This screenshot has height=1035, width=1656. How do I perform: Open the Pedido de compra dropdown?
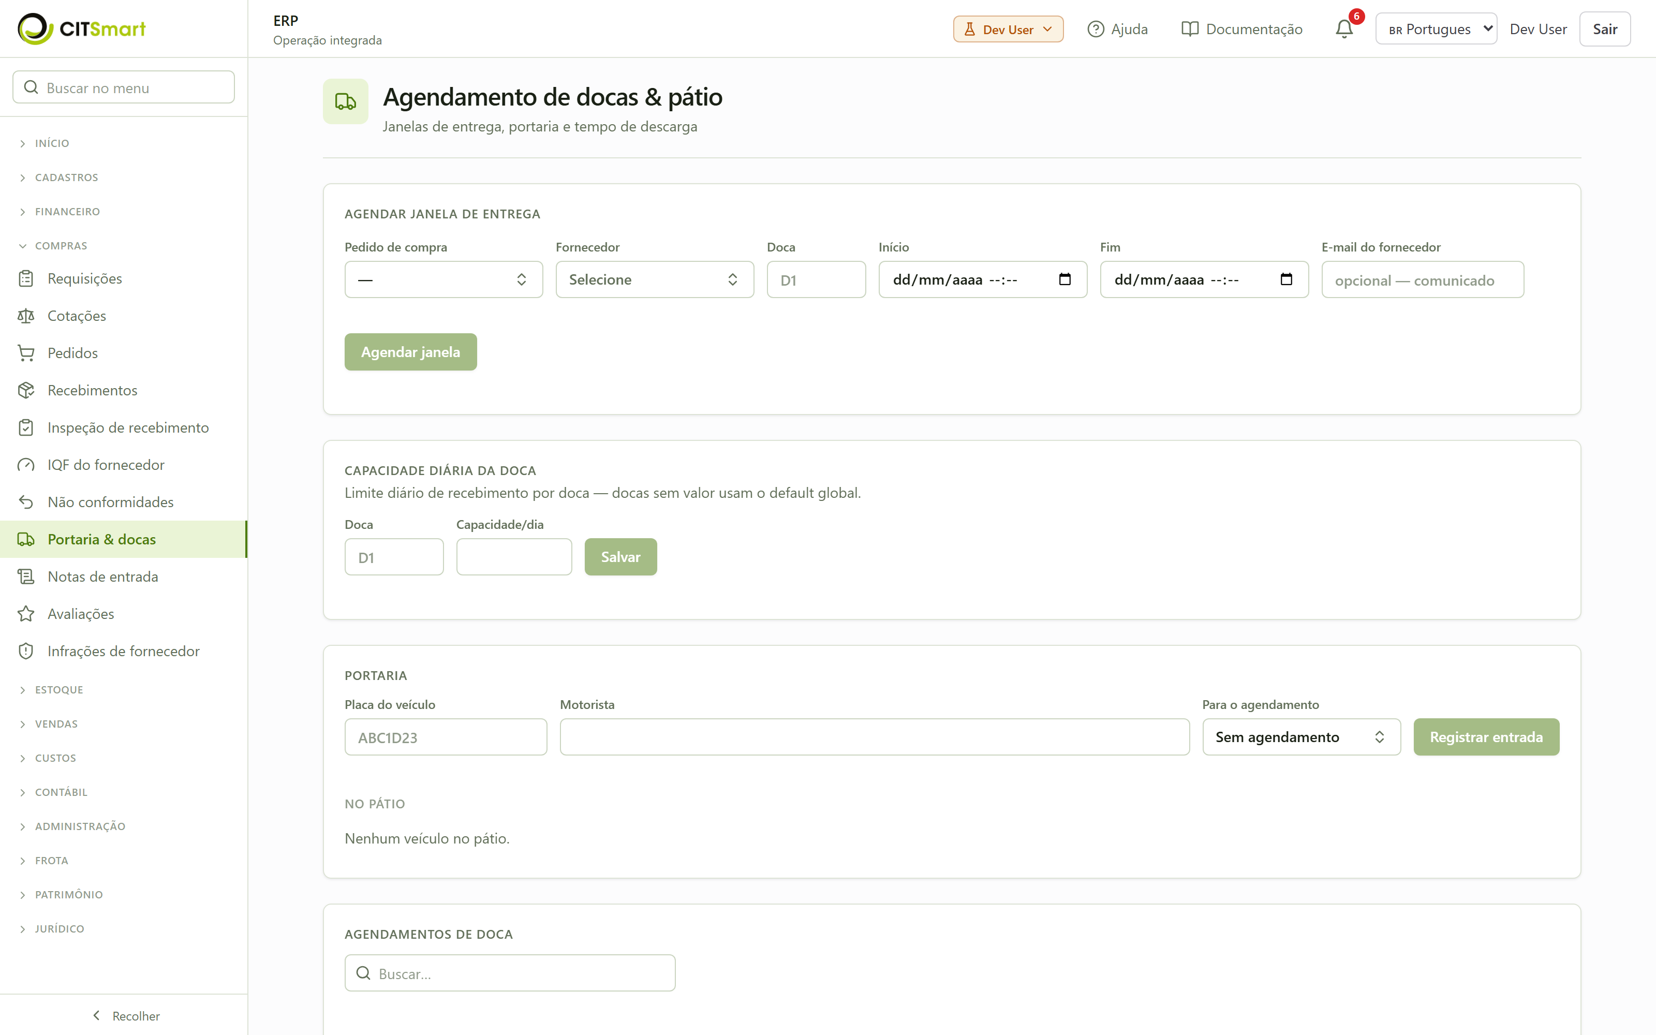tap(443, 279)
